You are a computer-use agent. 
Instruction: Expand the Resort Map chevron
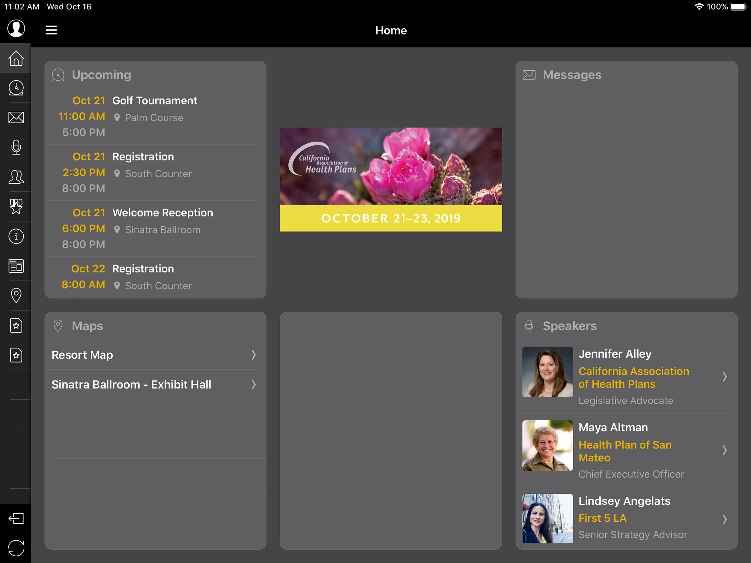pyautogui.click(x=253, y=355)
